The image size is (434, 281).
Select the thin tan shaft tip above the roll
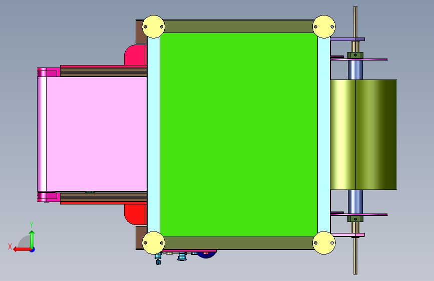[355, 22]
